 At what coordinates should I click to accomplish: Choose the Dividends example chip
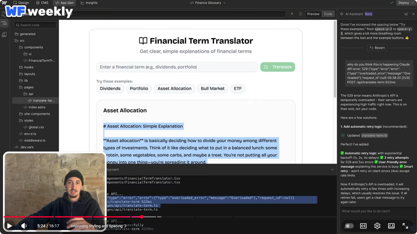[110, 88]
